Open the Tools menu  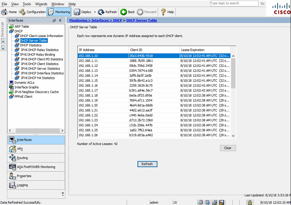pos(27,4)
